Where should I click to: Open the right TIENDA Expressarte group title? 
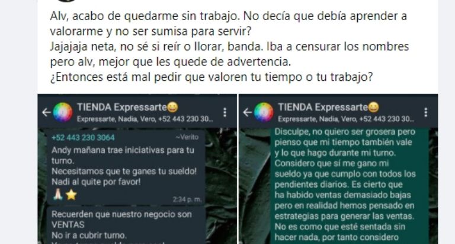pyautogui.click(x=323, y=107)
